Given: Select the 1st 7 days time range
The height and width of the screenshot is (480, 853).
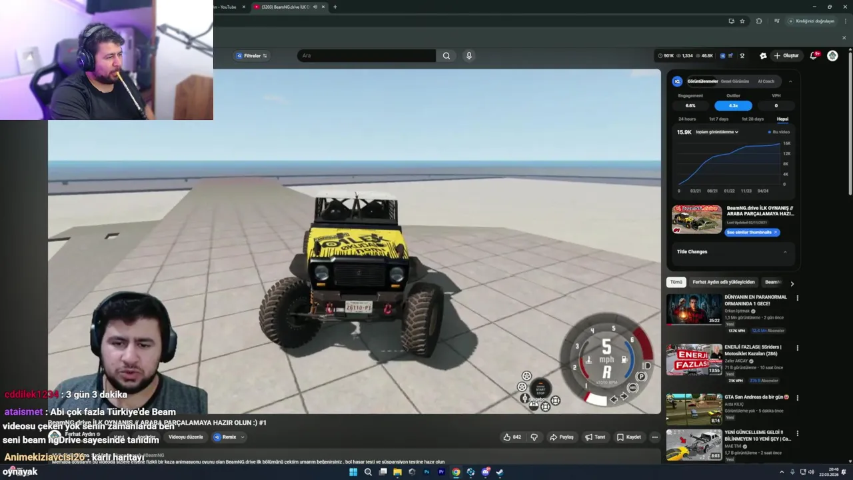Looking at the screenshot, I should tap(718, 119).
